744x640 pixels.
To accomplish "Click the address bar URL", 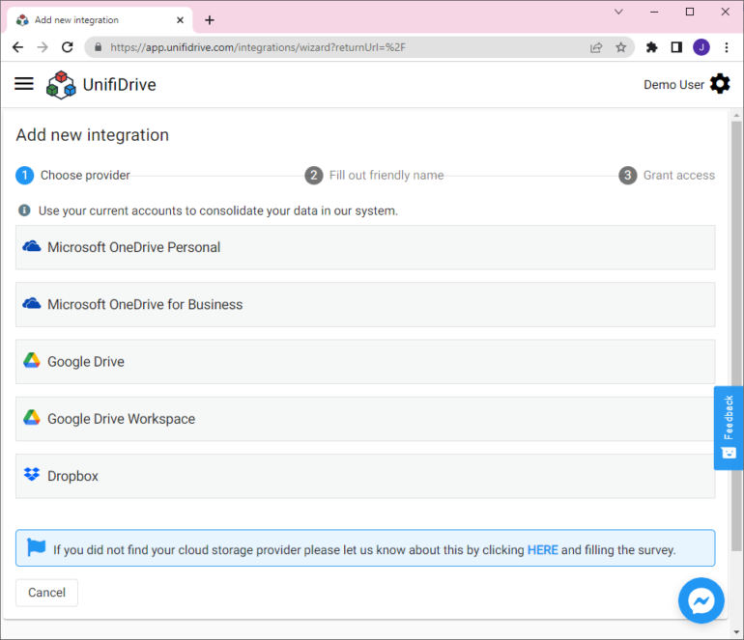I will click(258, 47).
